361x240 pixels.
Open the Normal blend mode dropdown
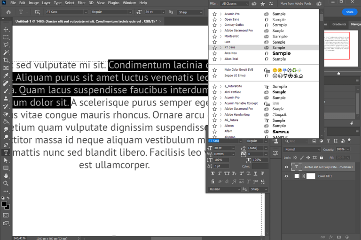coord(302,150)
